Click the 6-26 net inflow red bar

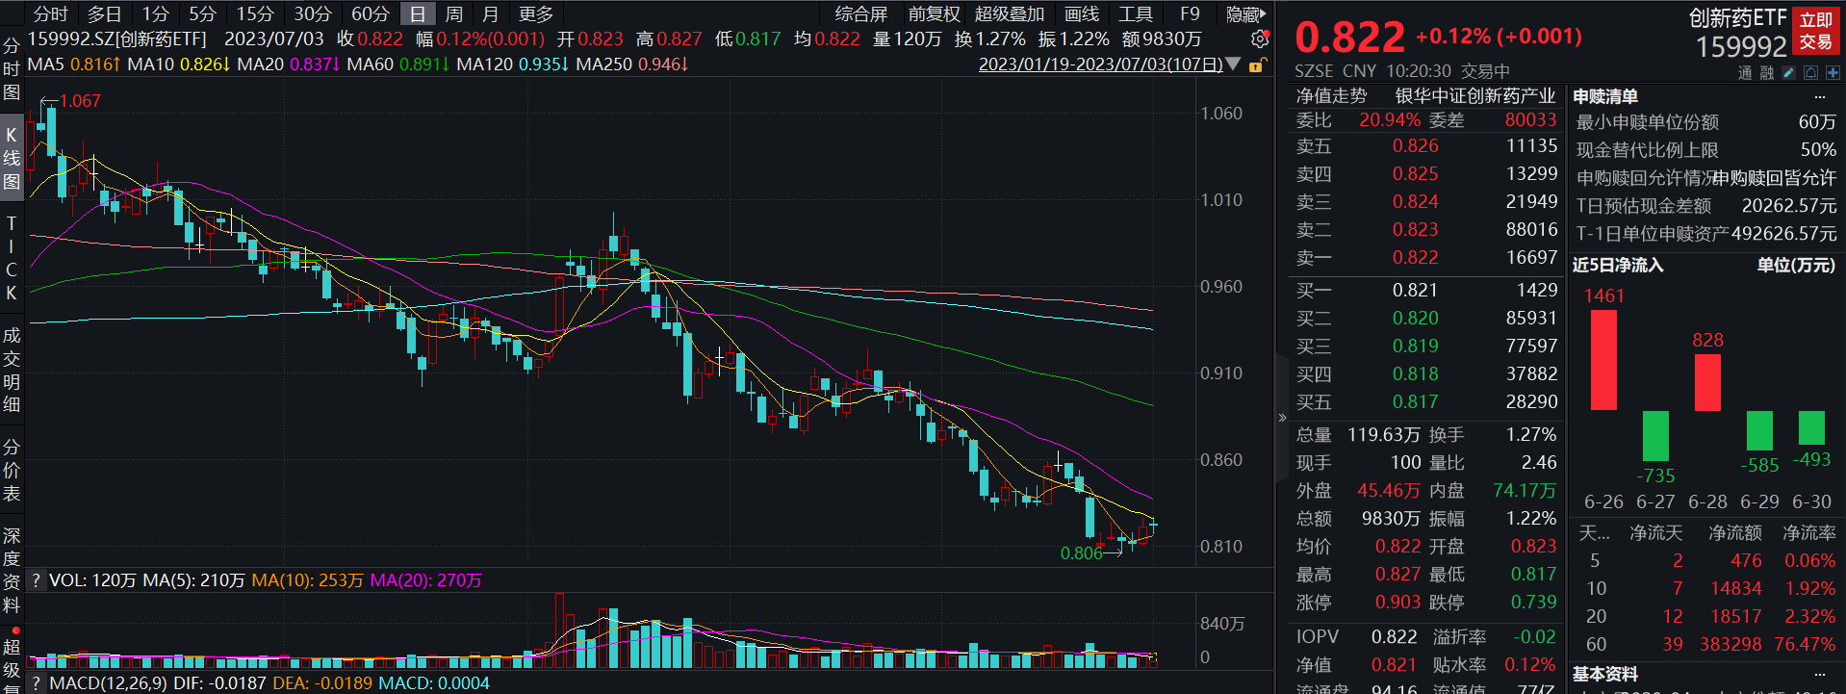pos(1603,360)
